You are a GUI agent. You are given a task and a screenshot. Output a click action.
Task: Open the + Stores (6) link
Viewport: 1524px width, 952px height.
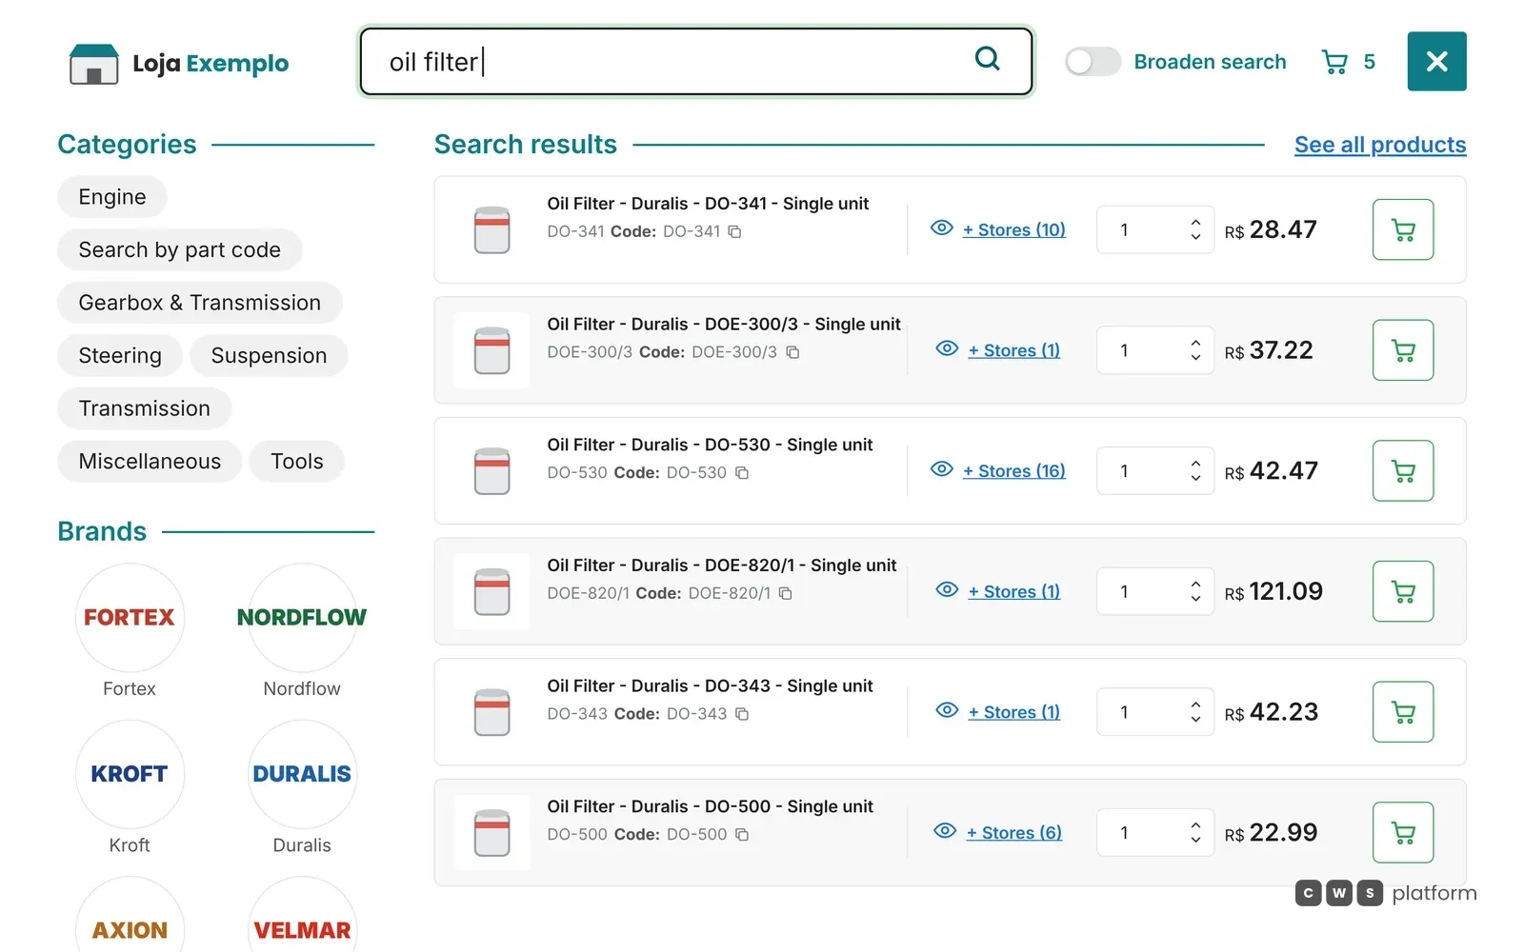(x=1014, y=832)
